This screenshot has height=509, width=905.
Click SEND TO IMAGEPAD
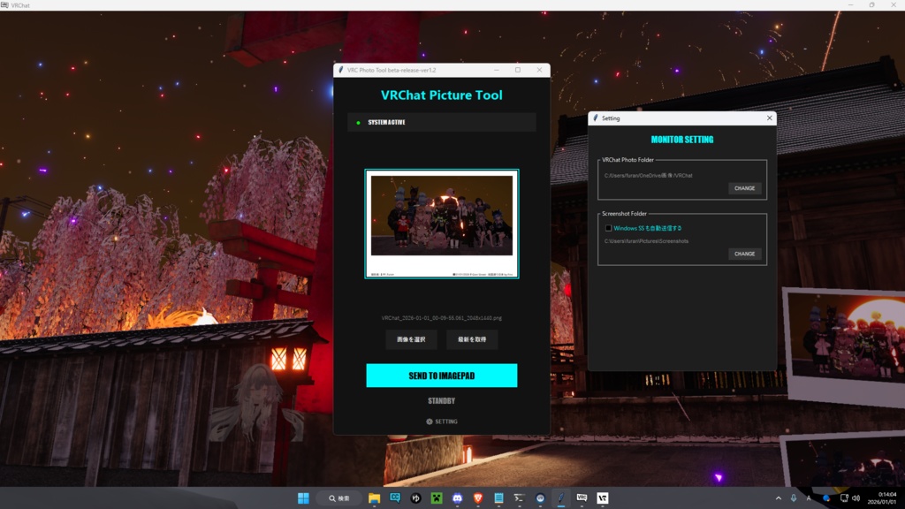pyautogui.click(x=441, y=376)
